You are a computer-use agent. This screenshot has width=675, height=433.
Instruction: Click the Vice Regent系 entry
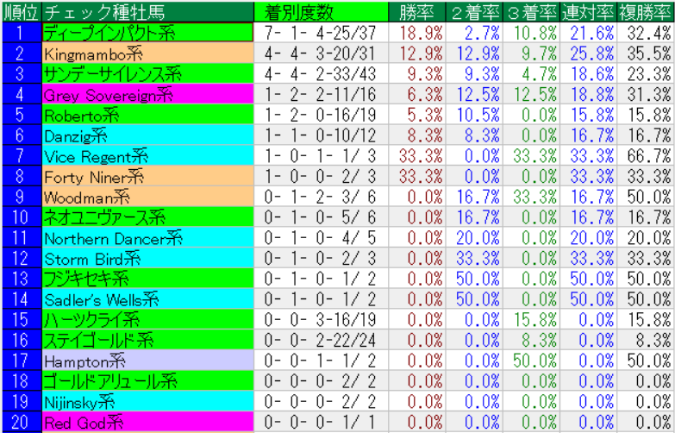[147, 156]
